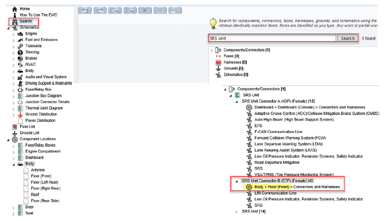This screenshot has height=221, width=386.
Task: Open Road Departure Mitigation schematic
Action: [277, 162]
